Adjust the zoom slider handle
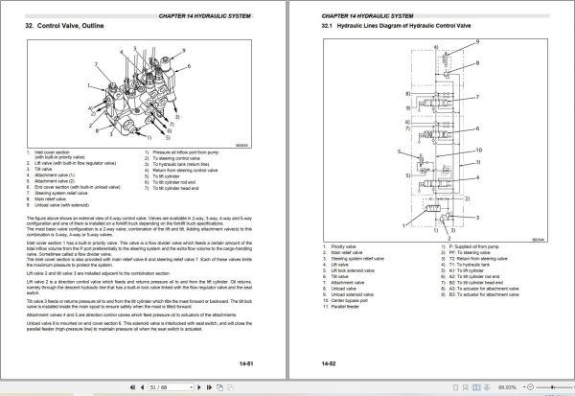Screen dimensions: 575x396 552,387
